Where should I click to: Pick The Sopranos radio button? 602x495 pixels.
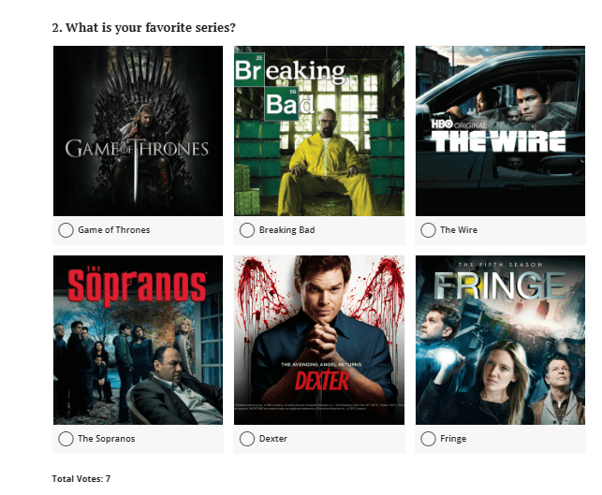pos(66,439)
